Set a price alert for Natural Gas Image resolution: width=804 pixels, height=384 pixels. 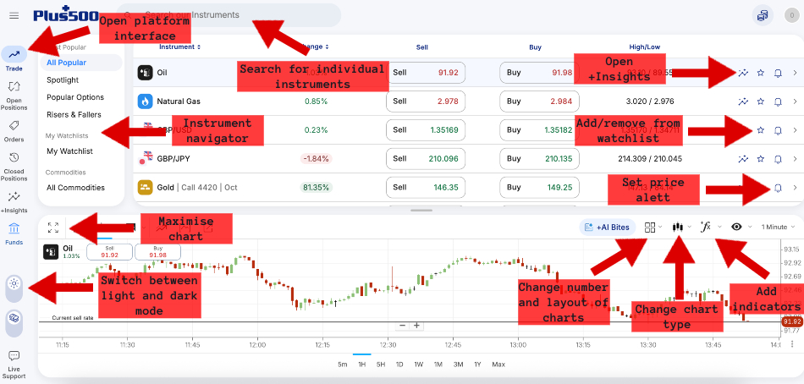click(x=778, y=101)
